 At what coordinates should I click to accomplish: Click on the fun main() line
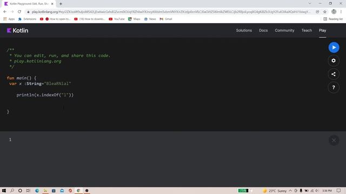click(x=22, y=78)
